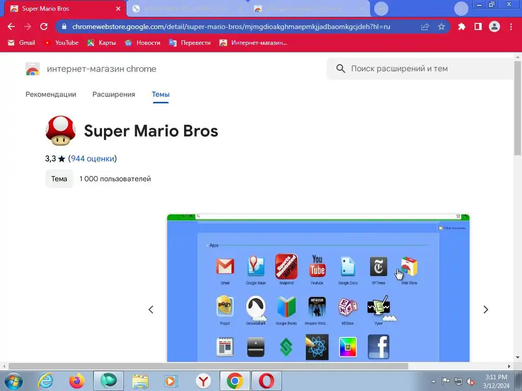Toggle the side panel icon
This screenshot has width=522, height=391.
click(x=478, y=26)
